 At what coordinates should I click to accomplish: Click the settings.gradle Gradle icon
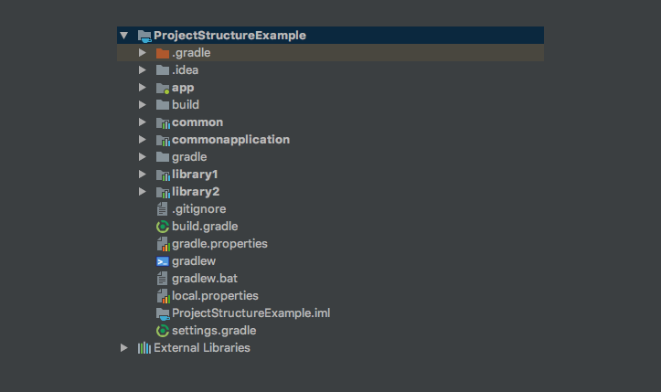[x=163, y=331]
